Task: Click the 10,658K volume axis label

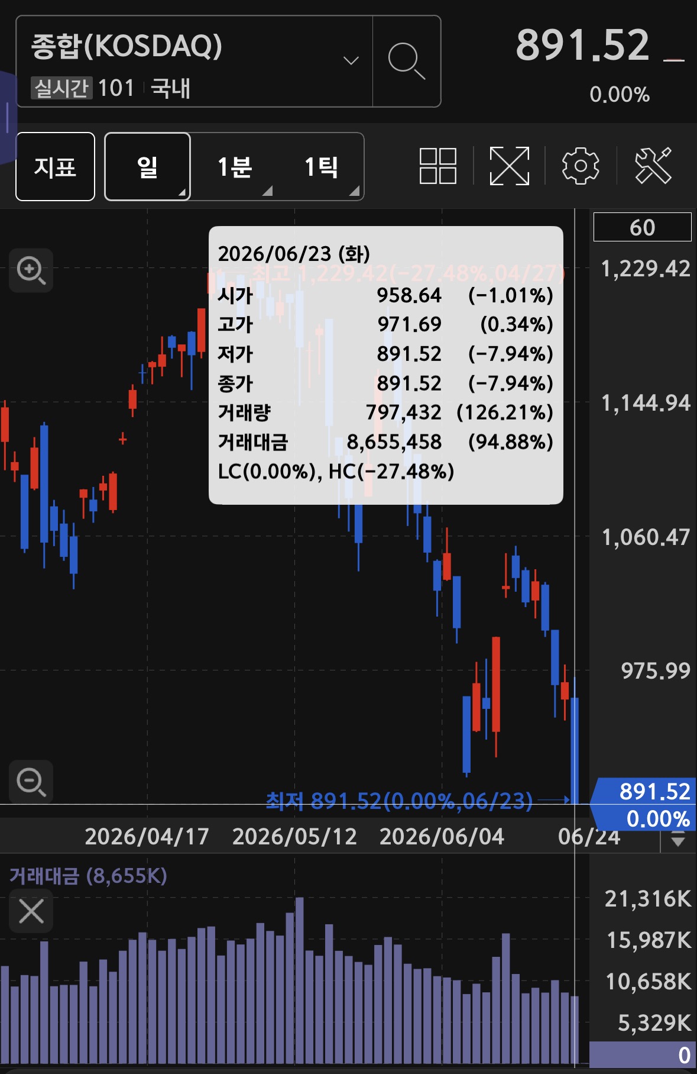Action: pyautogui.click(x=649, y=982)
